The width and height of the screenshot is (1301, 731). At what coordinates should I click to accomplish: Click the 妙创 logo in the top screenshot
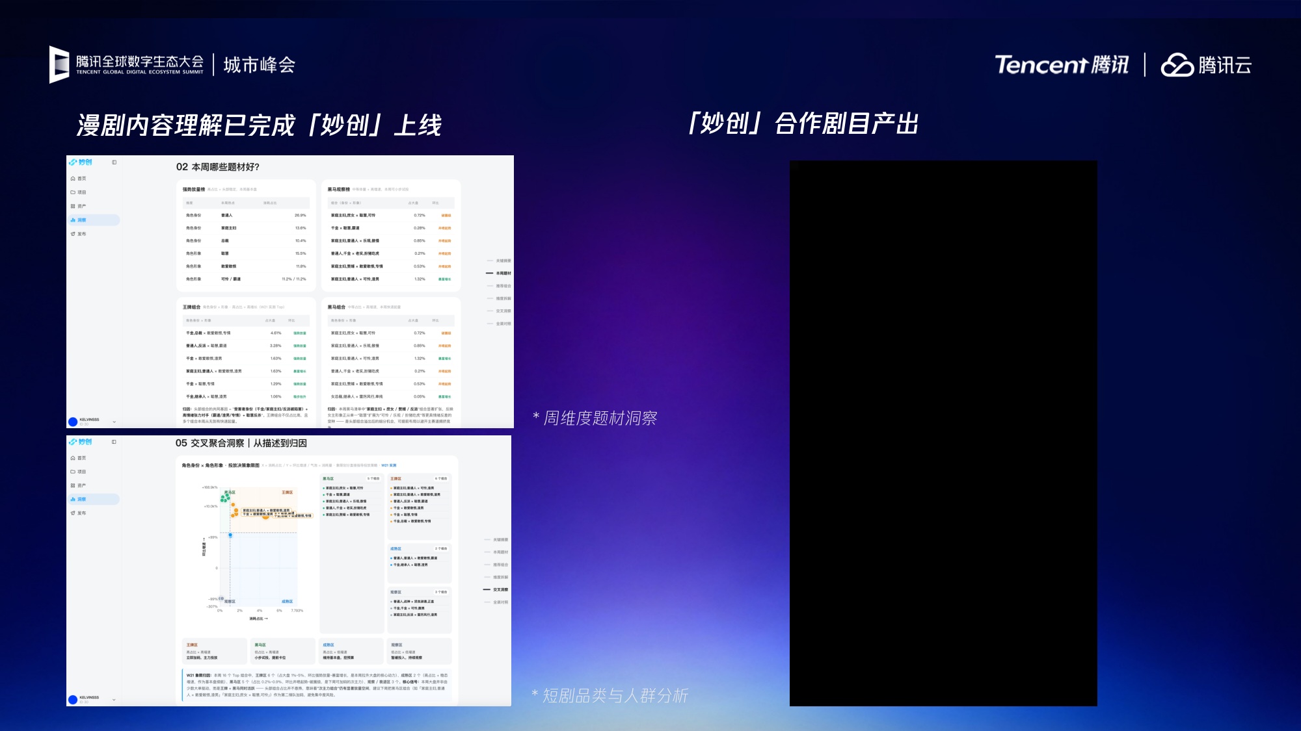click(x=81, y=162)
